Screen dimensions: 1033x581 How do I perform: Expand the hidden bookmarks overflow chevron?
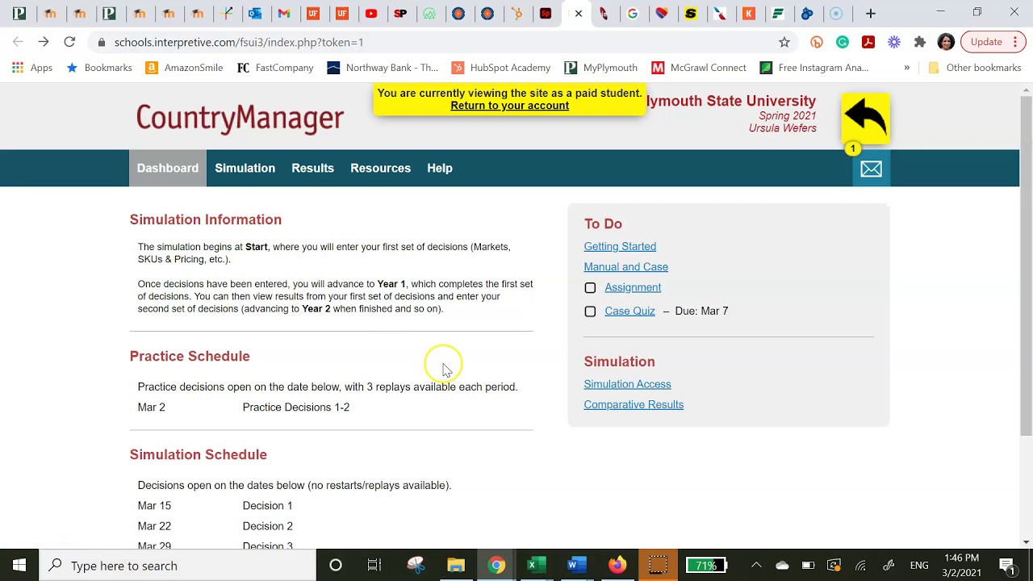[x=907, y=68]
